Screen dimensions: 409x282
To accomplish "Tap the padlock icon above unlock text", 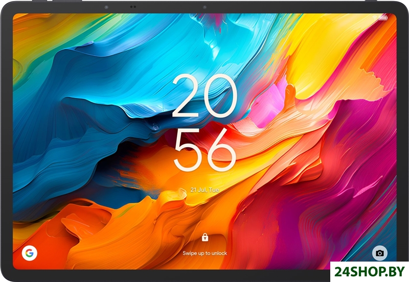I will pyautogui.click(x=204, y=237).
